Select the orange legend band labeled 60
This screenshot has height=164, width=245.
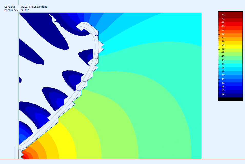pos(230,35)
